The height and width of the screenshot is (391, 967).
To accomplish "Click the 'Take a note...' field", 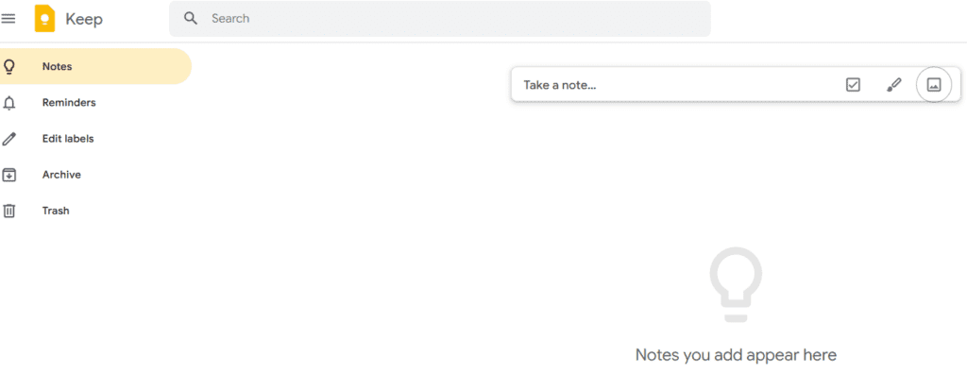I will click(661, 85).
